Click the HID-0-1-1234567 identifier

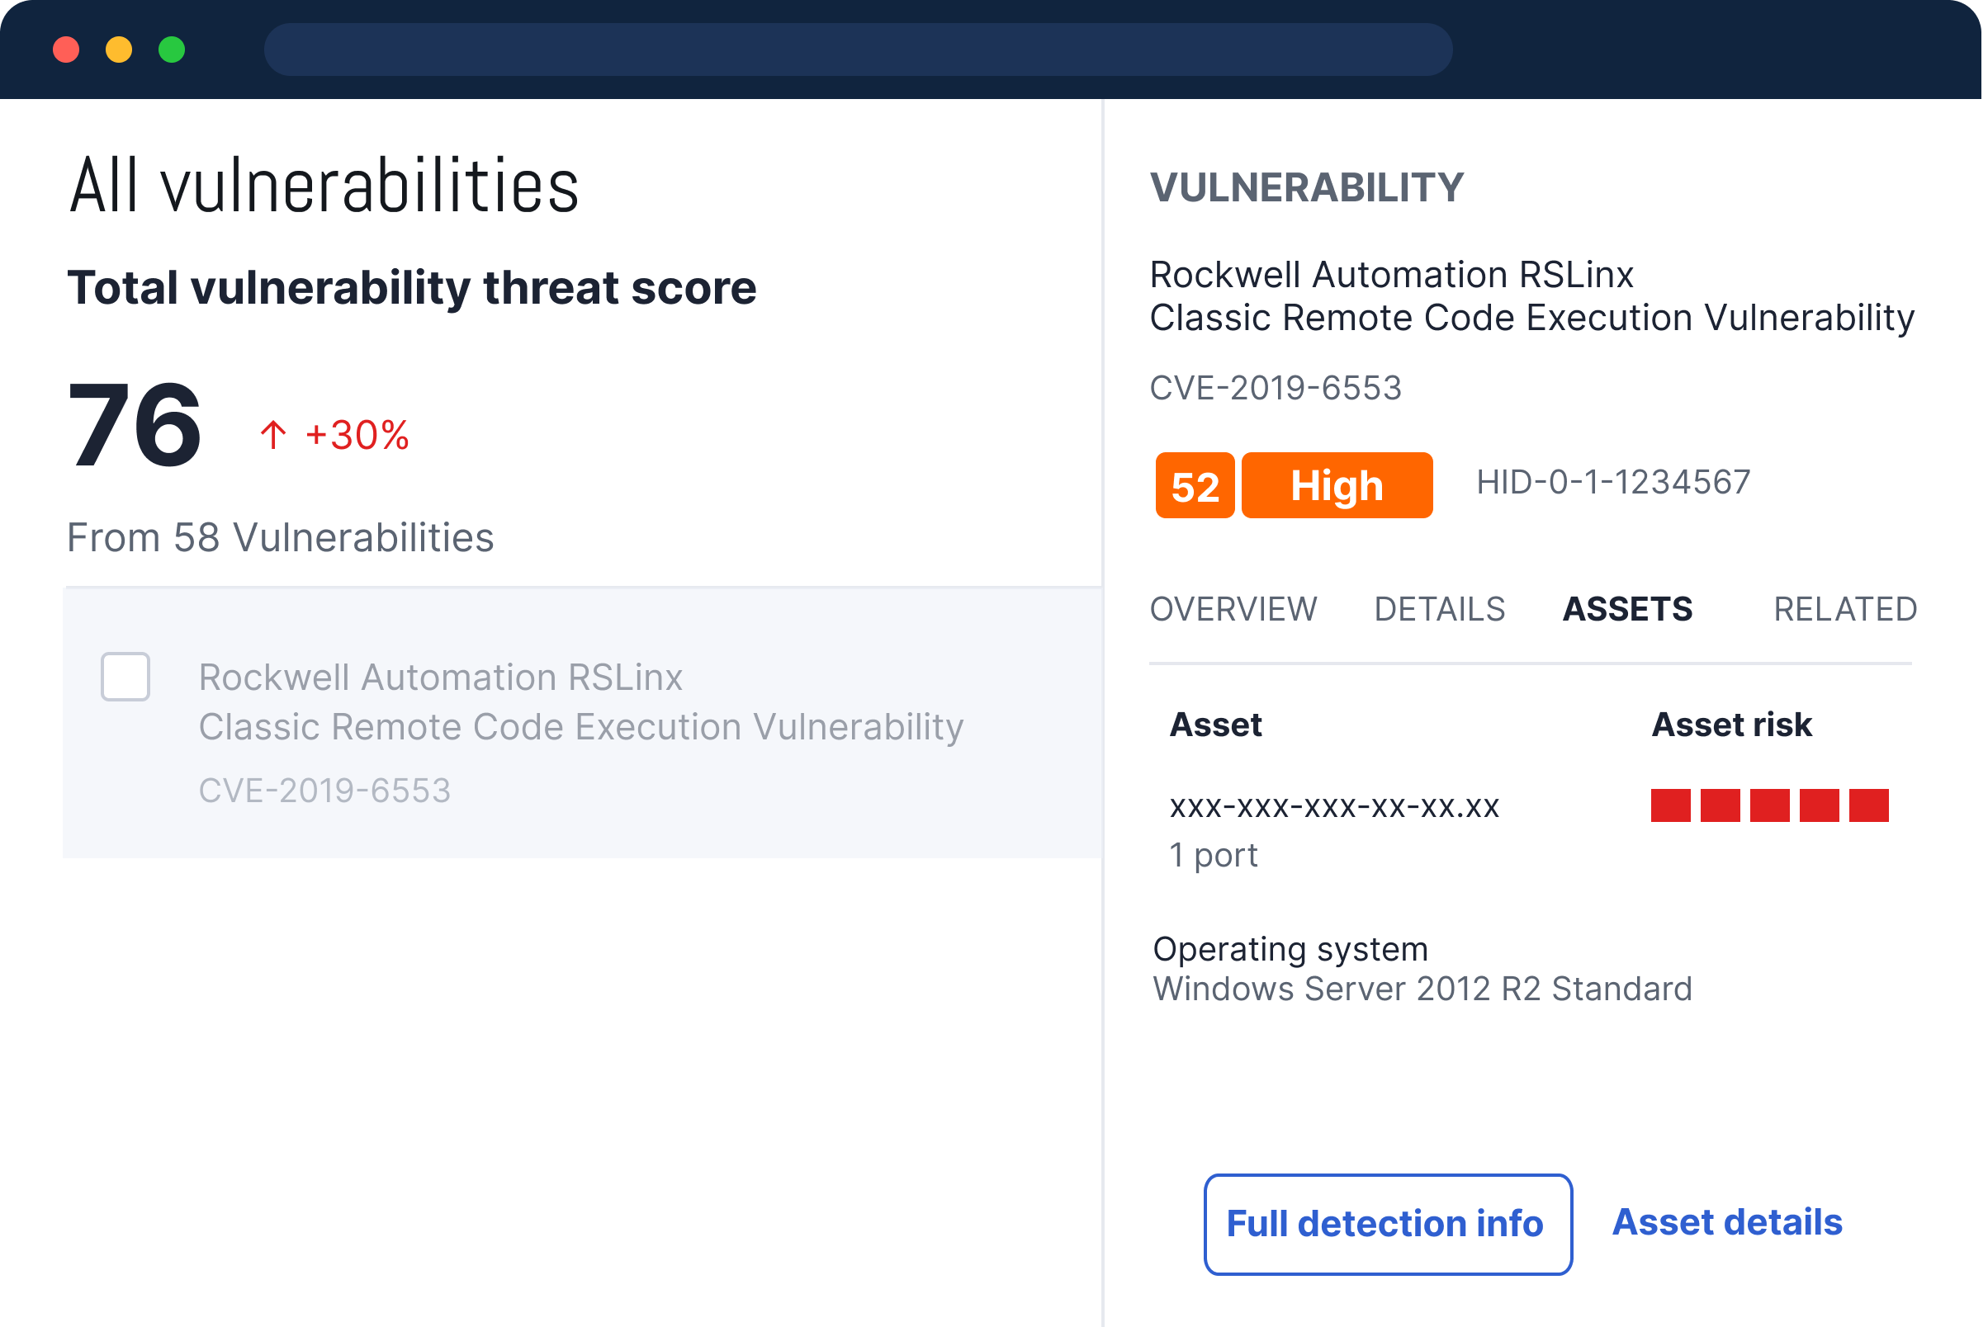1613,483
